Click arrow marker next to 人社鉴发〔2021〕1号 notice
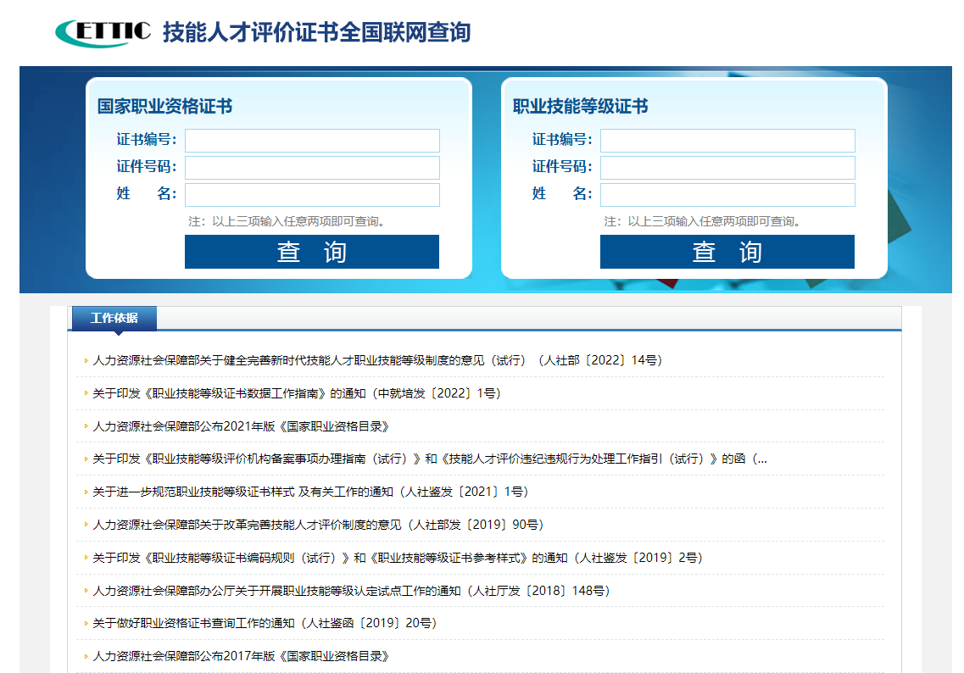This screenshot has width=964, height=673. click(85, 492)
